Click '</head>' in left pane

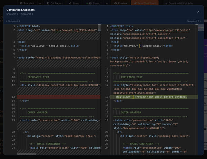[22, 50]
